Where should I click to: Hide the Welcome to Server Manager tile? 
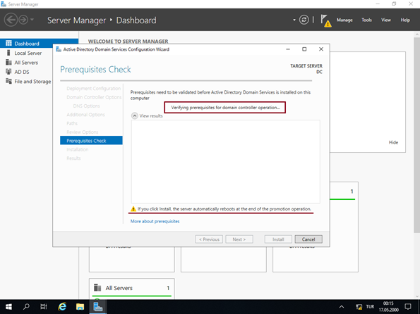click(393, 142)
